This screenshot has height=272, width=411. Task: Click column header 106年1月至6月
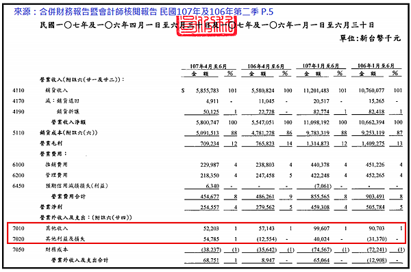click(376, 66)
